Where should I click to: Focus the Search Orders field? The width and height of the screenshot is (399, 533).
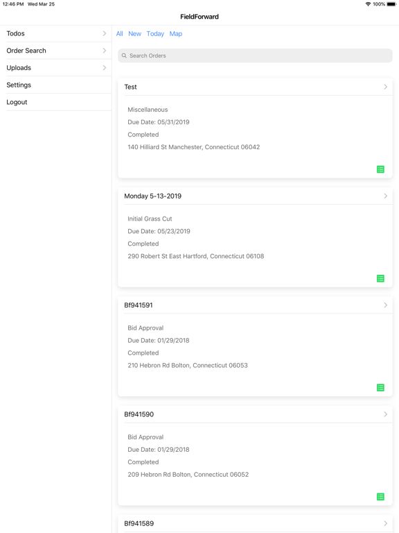point(255,56)
